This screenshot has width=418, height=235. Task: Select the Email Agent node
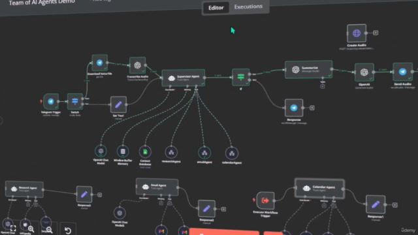pos(157,187)
